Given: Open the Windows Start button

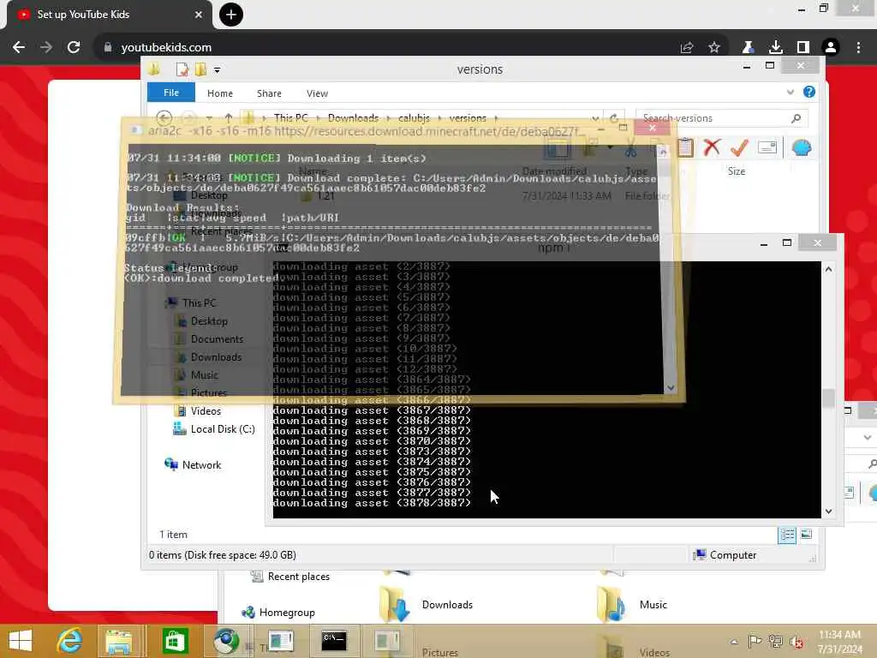Looking at the screenshot, I should [x=21, y=641].
